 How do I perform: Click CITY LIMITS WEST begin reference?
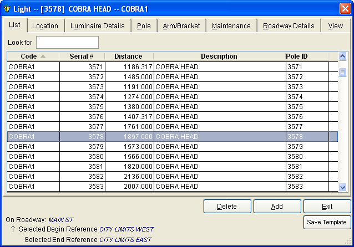pos(127,229)
